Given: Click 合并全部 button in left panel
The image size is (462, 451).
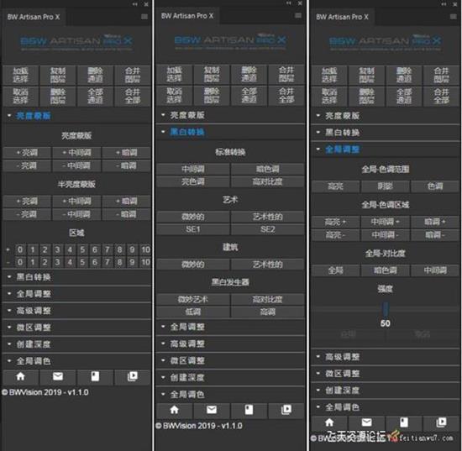Looking at the screenshot, I should tap(132, 96).
